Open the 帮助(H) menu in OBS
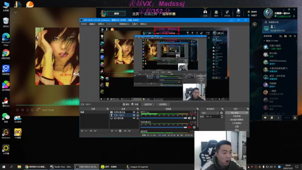This screenshot has width=302, height=170. click(143, 24)
